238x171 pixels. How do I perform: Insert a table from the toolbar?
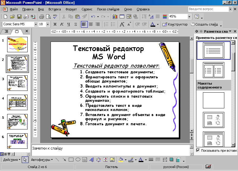click(x=122, y=17)
